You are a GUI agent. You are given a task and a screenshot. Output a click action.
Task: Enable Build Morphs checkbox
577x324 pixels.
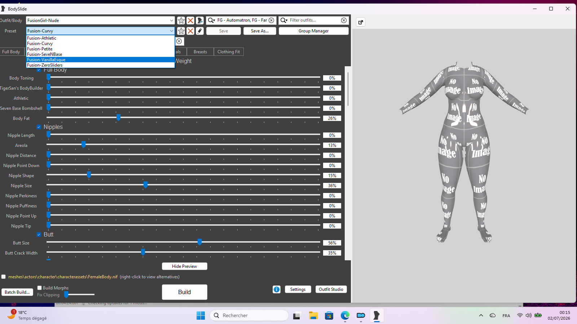40,288
